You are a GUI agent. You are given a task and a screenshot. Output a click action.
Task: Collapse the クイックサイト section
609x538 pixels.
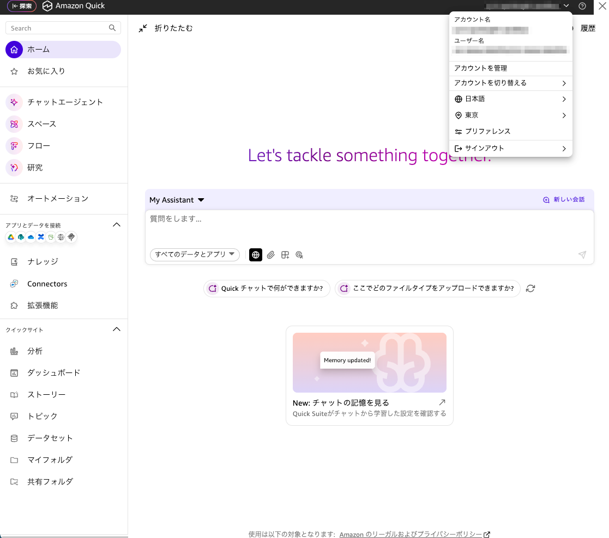[116, 329]
